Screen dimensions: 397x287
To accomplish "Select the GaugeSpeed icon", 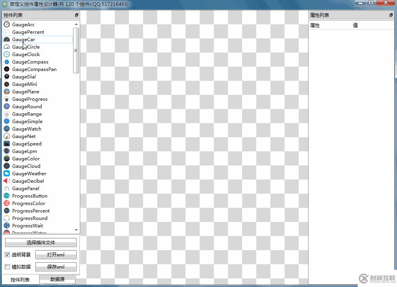I will [7, 144].
